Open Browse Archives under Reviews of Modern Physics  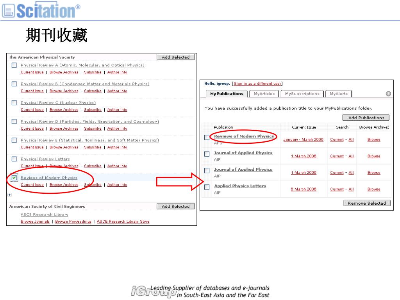(x=64, y=185)
